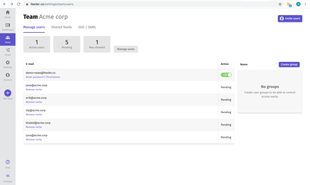The image size is (310, 185).
Task: Open the Help question mark icon
Action: click(x=8, y=162)
